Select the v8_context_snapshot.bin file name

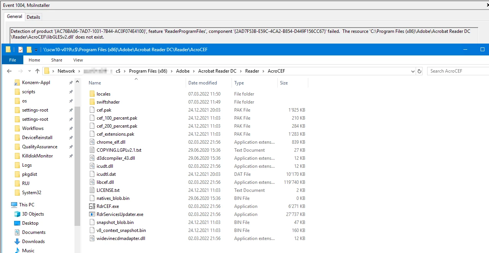coord(121,230)
